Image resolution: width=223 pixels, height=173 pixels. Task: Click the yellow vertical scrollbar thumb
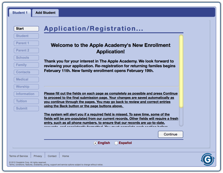click(181, 71)
